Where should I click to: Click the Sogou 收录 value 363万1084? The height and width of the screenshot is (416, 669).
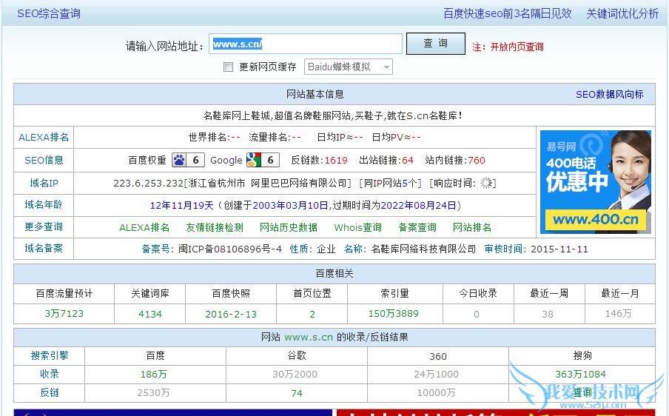pyautogui.click(x=580, y=374)
